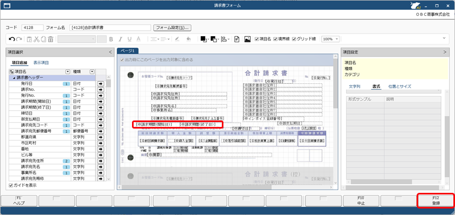Click the pen line-color icon

click(x=177, y=39)
